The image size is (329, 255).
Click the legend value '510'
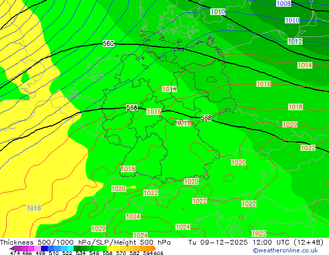coord(54,253)
